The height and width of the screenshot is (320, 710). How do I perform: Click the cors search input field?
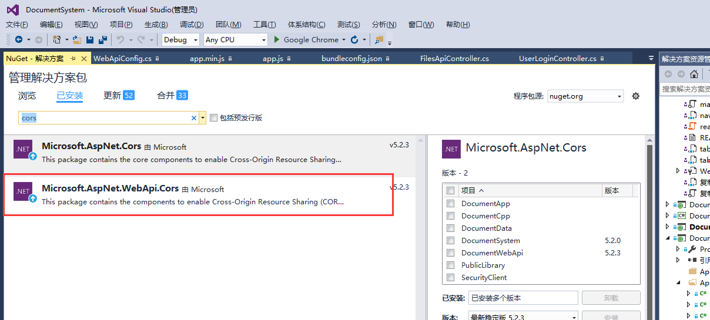[x=104, y=118]
